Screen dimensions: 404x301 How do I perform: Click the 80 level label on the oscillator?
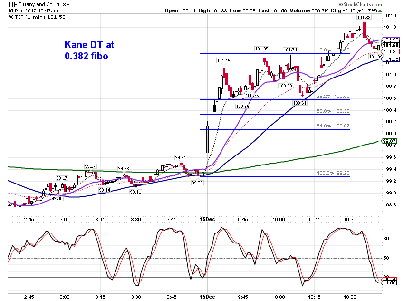click(386, 239)
